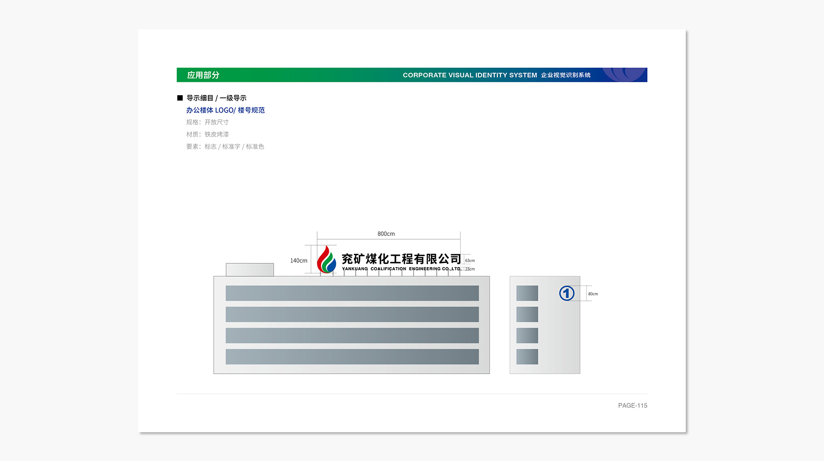The width and height of the screenshot is (824, 461).
Task: Click the 兖矿煤化工程有限公司 sign lettering
Action: 401,259
